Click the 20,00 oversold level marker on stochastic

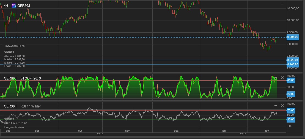pos(291,94)
